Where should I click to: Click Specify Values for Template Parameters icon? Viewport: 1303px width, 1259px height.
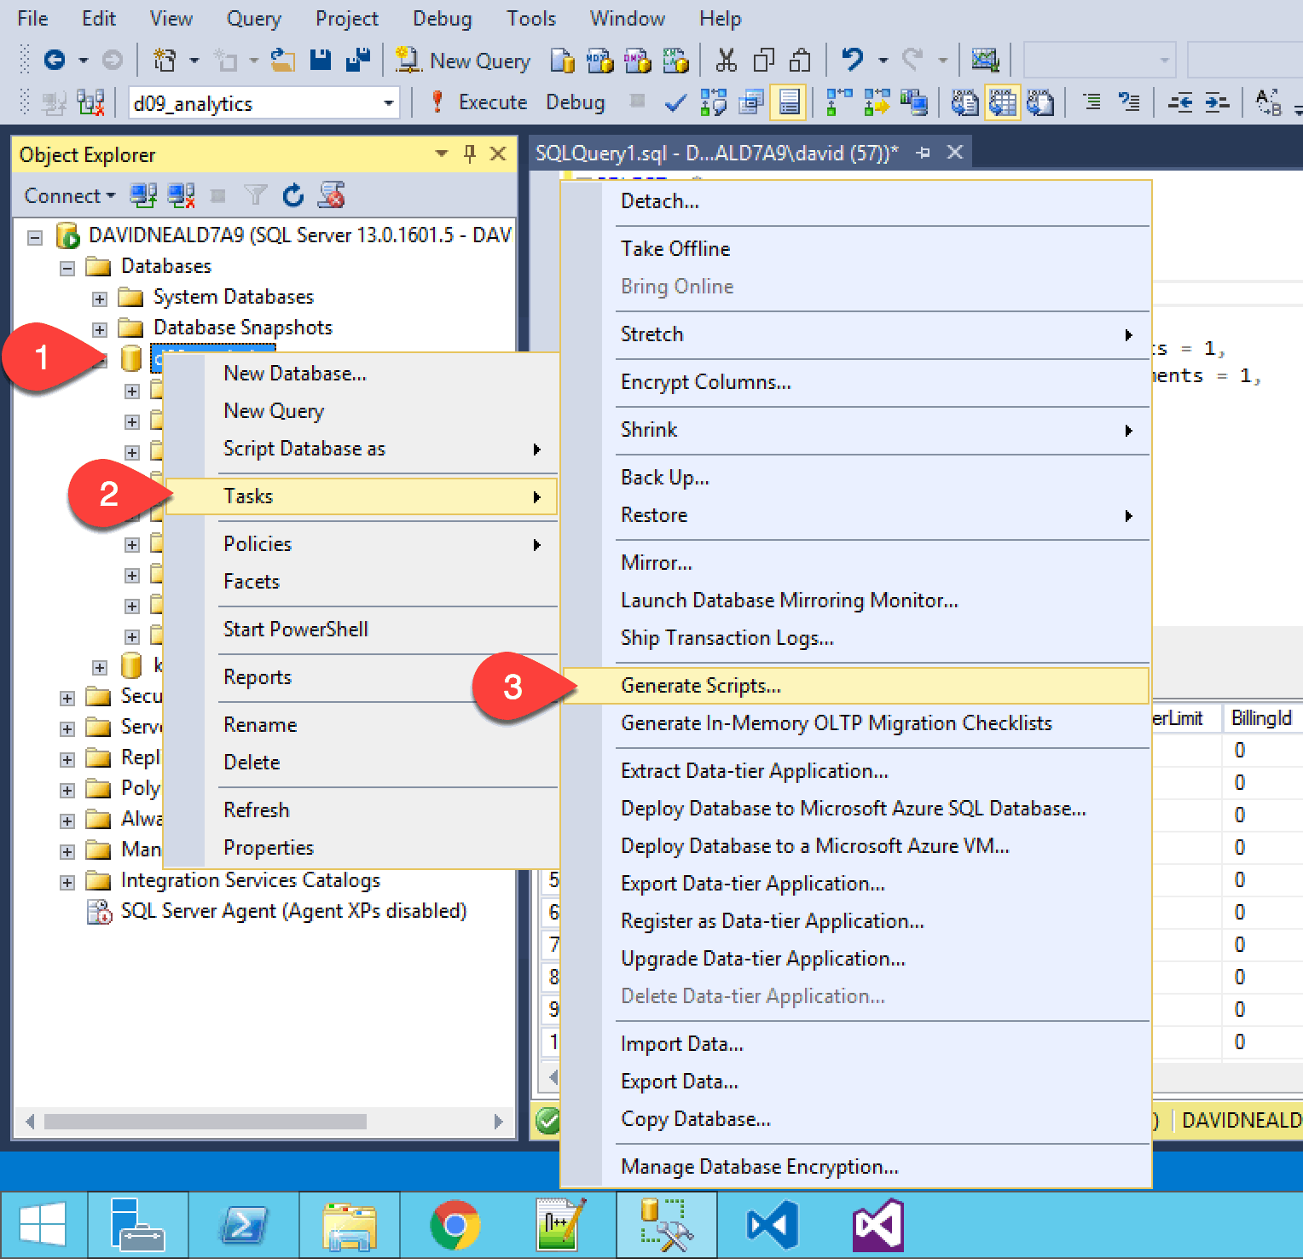(x=1269, y=103)
